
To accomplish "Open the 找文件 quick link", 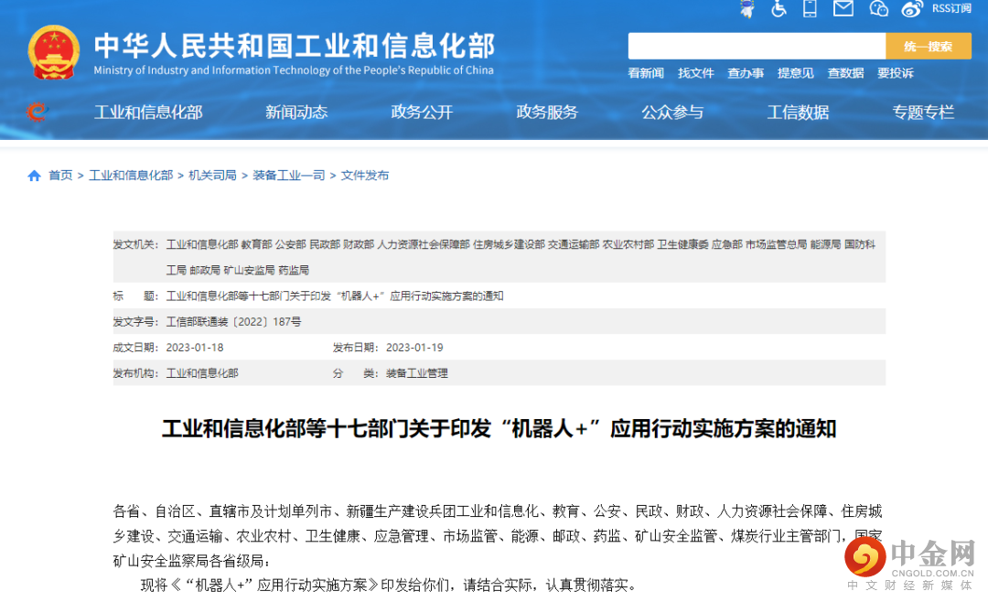I will 695,73.
